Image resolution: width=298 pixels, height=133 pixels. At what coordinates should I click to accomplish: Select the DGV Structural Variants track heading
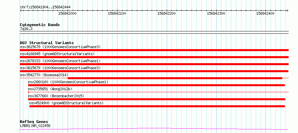(x=47, y=43)
